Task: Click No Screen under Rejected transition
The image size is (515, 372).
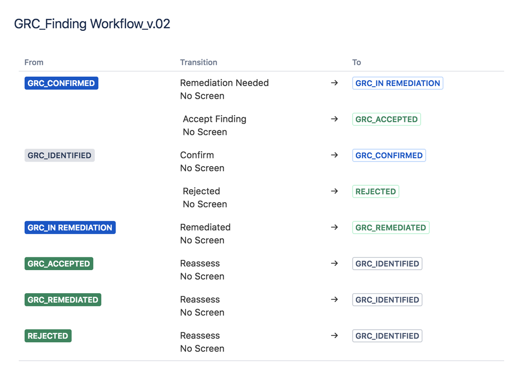Action: [x=205, y=204]
